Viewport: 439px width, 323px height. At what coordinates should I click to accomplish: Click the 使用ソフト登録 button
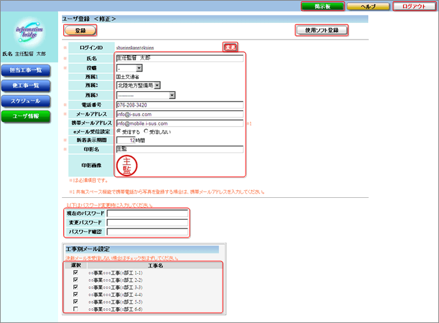(321, 30)
